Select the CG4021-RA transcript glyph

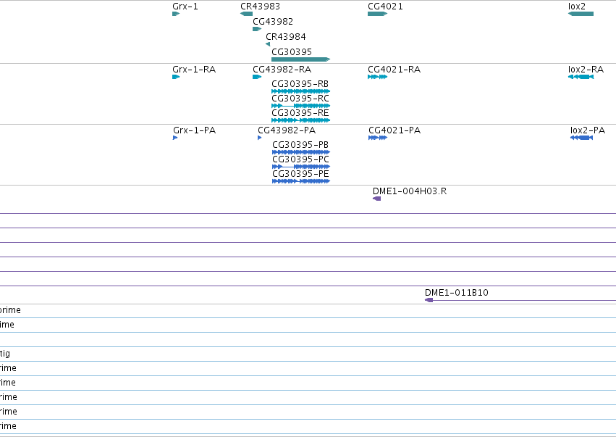(378, 77)
